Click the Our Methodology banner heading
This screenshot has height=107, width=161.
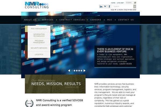click(x=43, y=81)
